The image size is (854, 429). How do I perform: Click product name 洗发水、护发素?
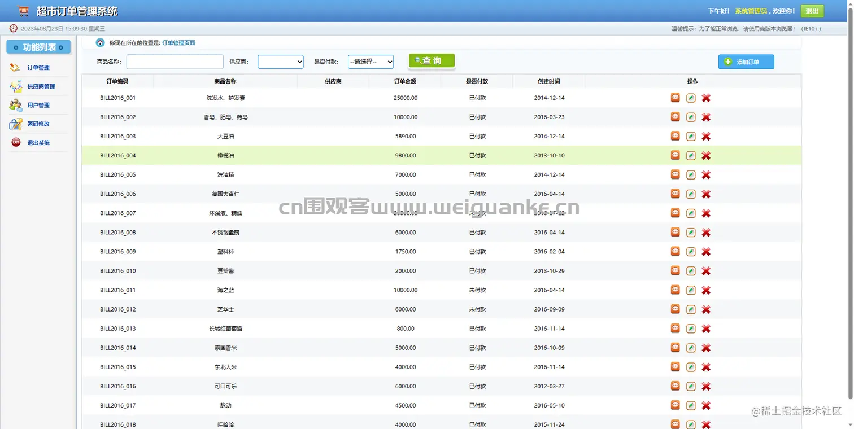click(225, 98)
